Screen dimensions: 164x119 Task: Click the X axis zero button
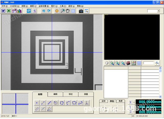[x=130, y=102]
